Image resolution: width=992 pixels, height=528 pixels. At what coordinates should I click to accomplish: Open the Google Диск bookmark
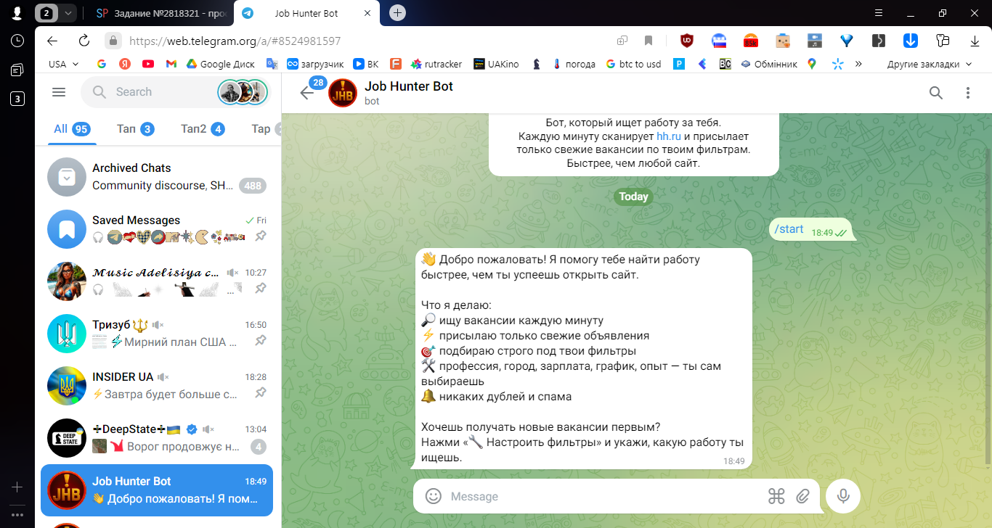coord(220,64)
